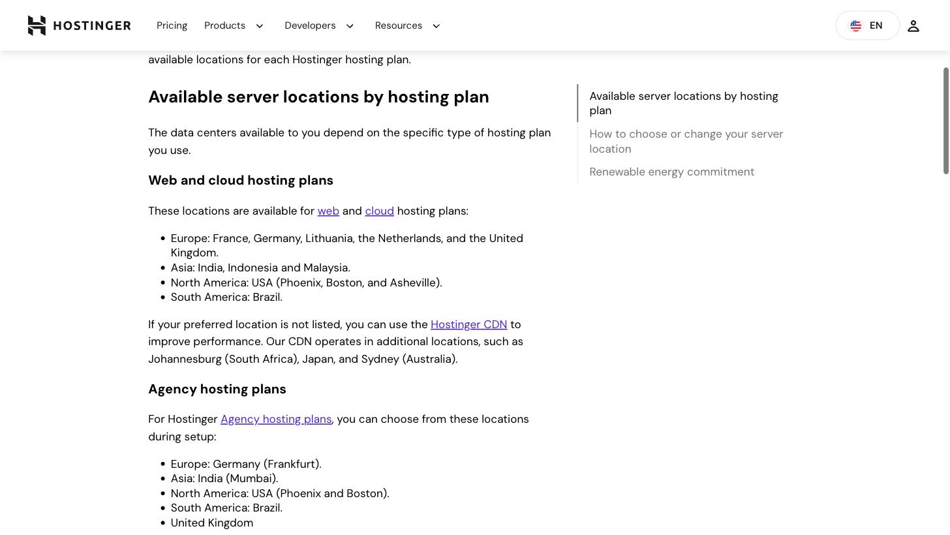The image size is (950, 535).
Task: Expand the Products menu chevron
Action: (260, 25)
